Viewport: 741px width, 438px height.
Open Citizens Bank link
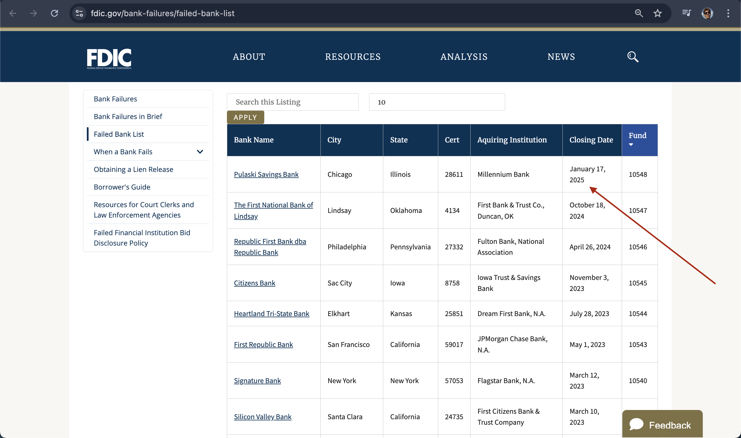[255, 283]
